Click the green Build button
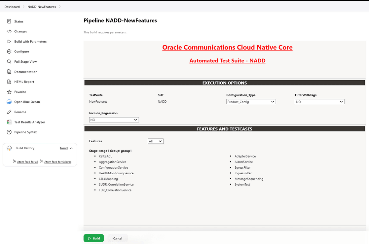Image resolution: width=369 pixels, height=244 pixels. [94, 238]
